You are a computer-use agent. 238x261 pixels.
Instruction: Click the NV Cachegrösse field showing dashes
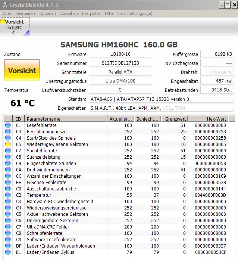click(x=217, y=63)
